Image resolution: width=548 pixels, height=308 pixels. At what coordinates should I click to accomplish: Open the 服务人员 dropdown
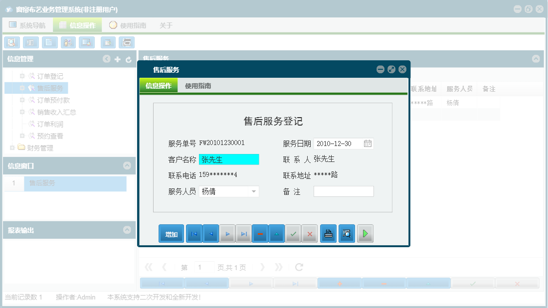point(253,191)
